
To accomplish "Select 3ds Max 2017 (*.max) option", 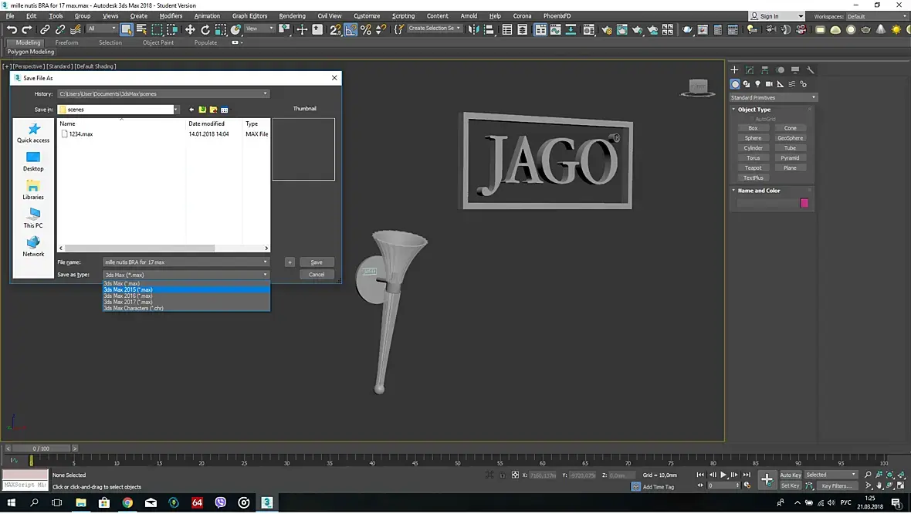I will (x=186, y=302).
